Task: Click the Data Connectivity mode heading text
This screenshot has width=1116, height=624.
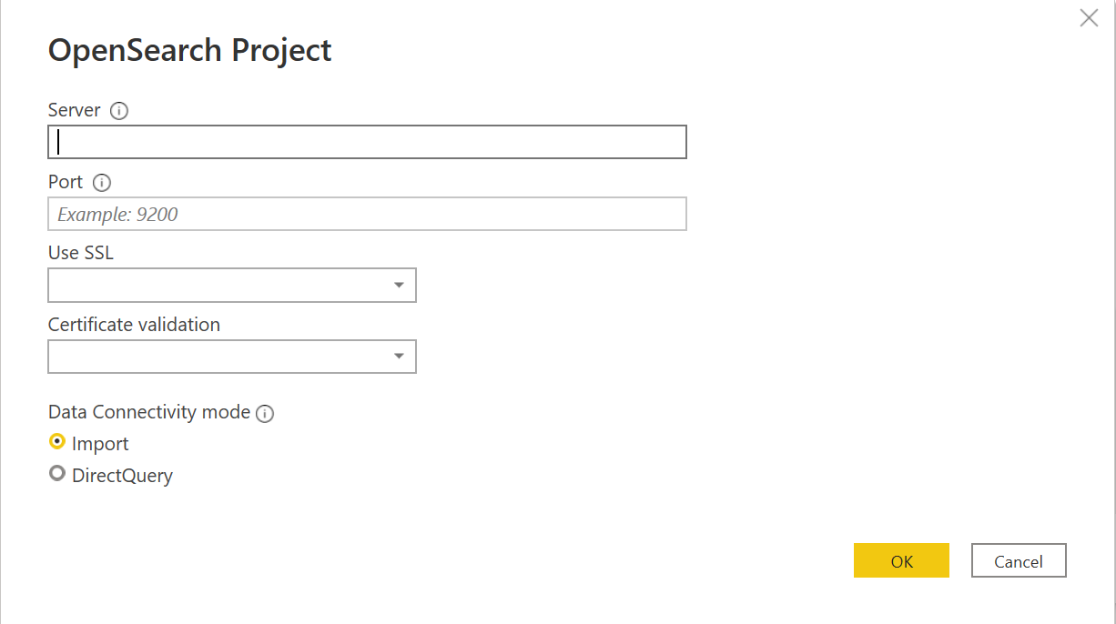Action: (x=149, y=412)
